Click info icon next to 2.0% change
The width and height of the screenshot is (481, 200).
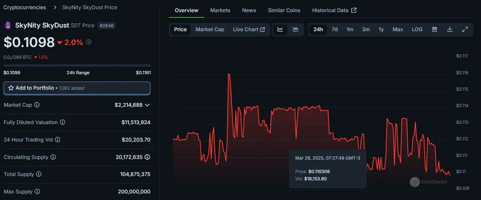pyautogui.click(x=89, y=42)
